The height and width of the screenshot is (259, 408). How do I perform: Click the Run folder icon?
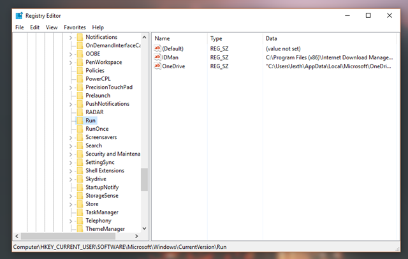point(80,121)
